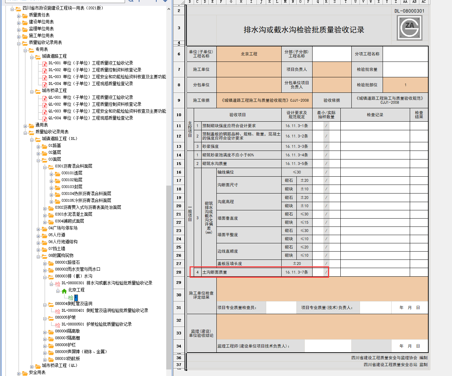The height and width of the screenshot is (376, 452).
Task: Select row header 10
Action: 179,115
